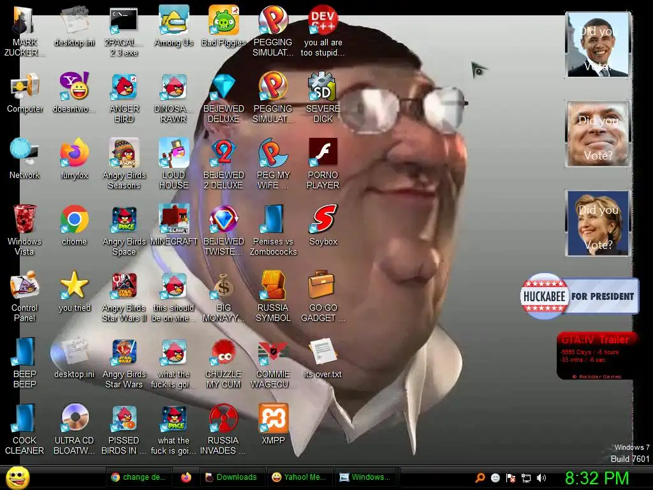The image size is (653, 490).
Task: Click the smiley tray icon beside magnifier
Action: tap(495, 477)
